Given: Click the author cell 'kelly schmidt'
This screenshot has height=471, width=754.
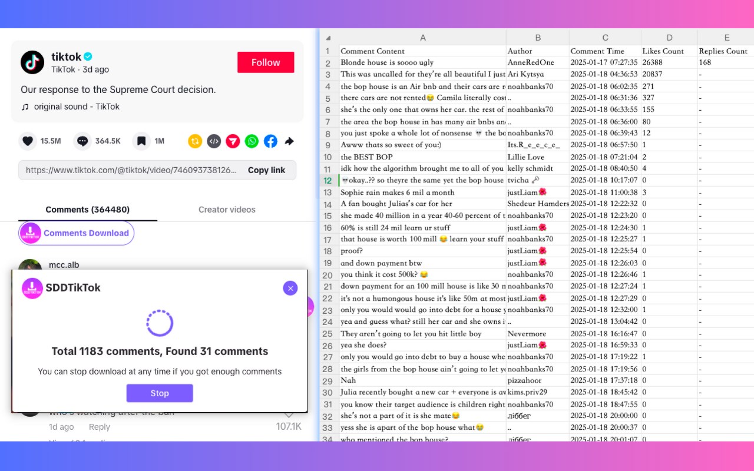Looking at the screenshot, I should click(538, 168).
